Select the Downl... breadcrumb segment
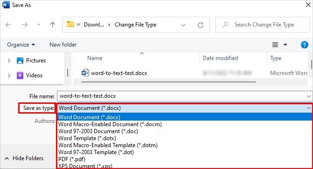This screenshot has width=313, height=169. coord(94,25)
